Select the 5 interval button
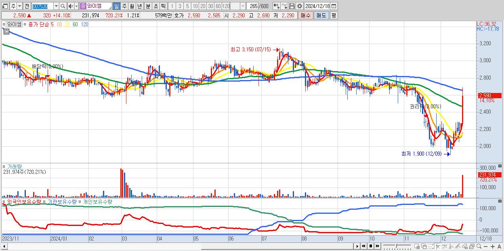 (187, 6)
